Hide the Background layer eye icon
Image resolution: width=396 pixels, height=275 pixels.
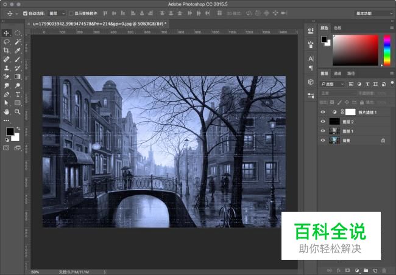click(323, 141)
